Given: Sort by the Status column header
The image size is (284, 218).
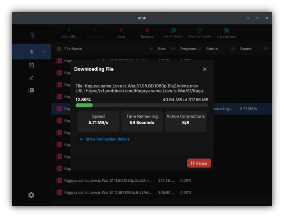Looking at the screenshot, I should (212, 49).
